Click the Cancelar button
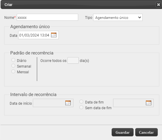This screenshot has width=162, height=140. point(146,132)
